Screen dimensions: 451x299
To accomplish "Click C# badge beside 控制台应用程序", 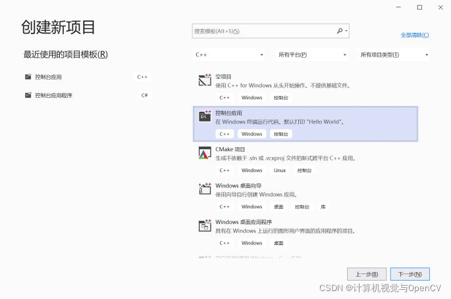I will click(144, 95).
